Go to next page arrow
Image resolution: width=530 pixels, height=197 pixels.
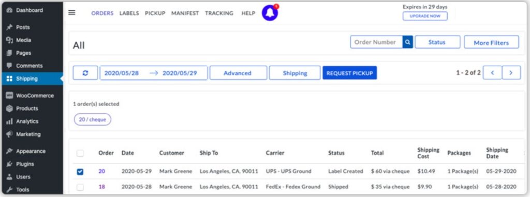click(511, 73)
